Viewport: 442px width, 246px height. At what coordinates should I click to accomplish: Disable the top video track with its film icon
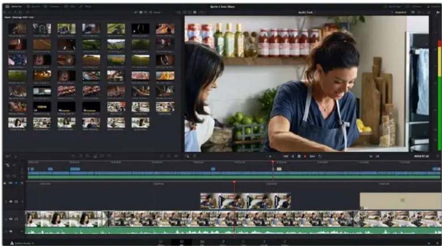click(x=16, y=202)
